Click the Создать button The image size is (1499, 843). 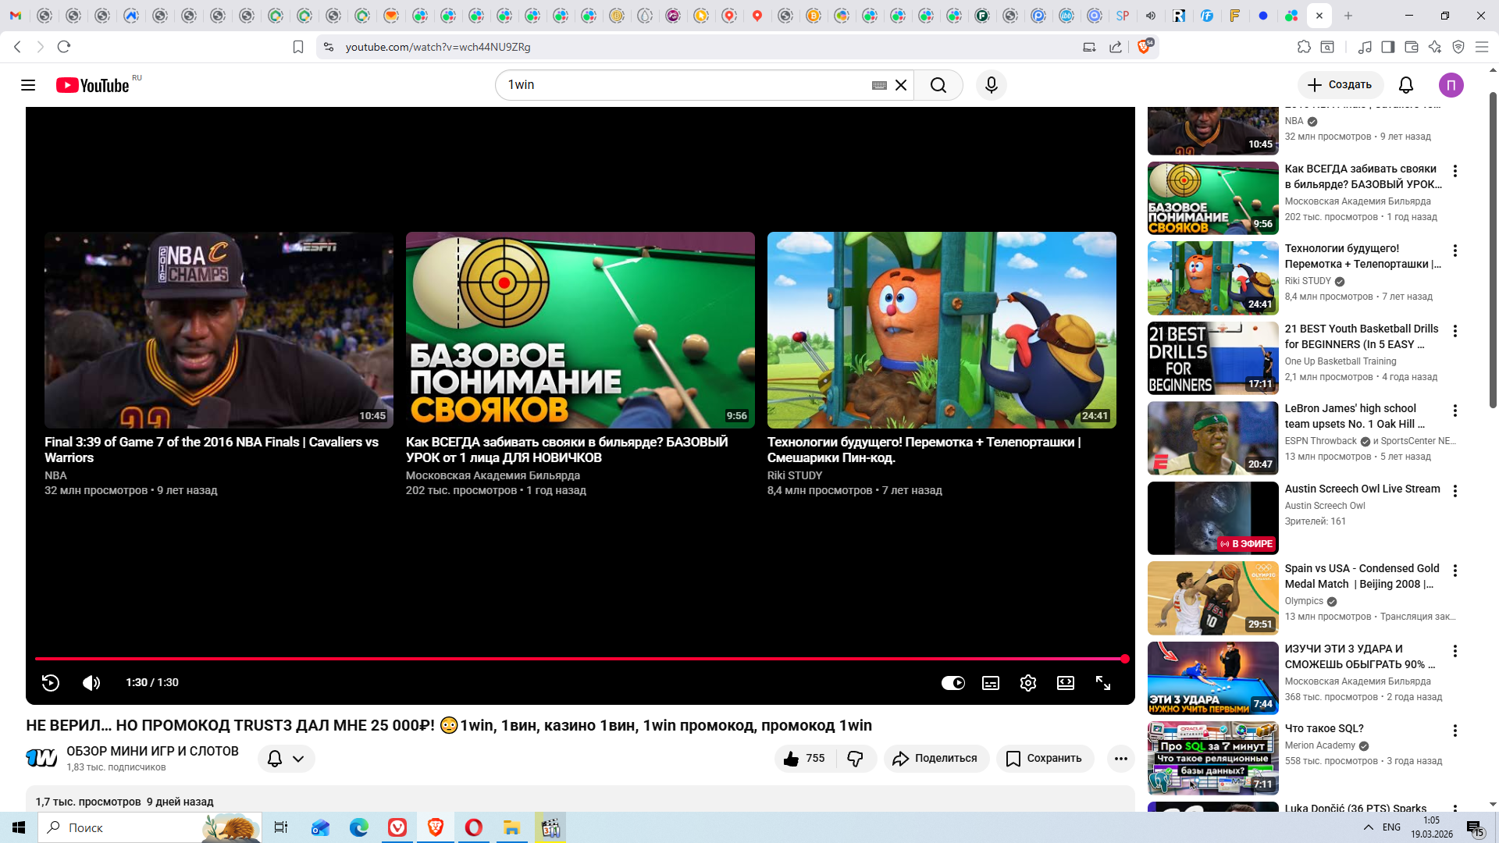(x=1340, y=85)
